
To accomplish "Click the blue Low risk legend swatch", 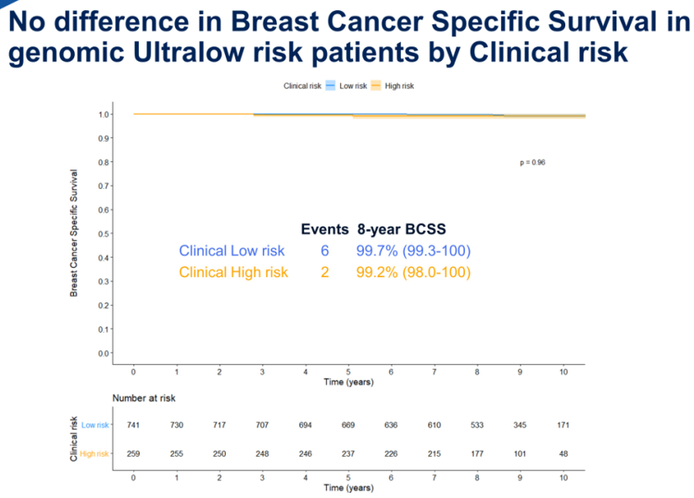I will [x=331, y=86].
